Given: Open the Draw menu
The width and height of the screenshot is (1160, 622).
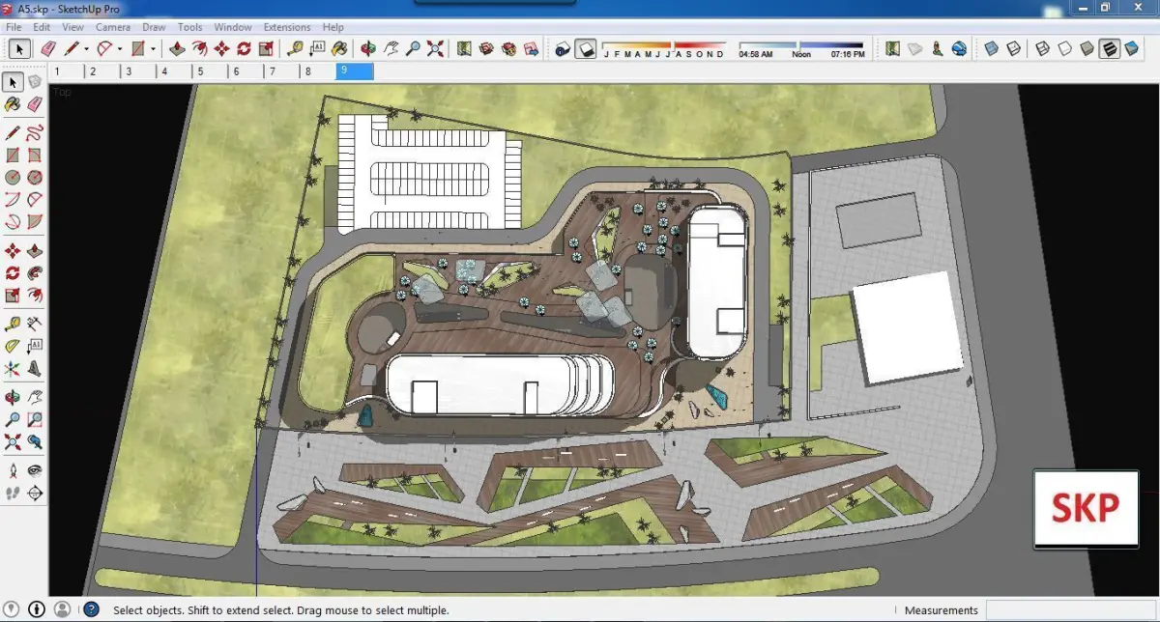Looking at the screenshot, I should coord(154,27).
